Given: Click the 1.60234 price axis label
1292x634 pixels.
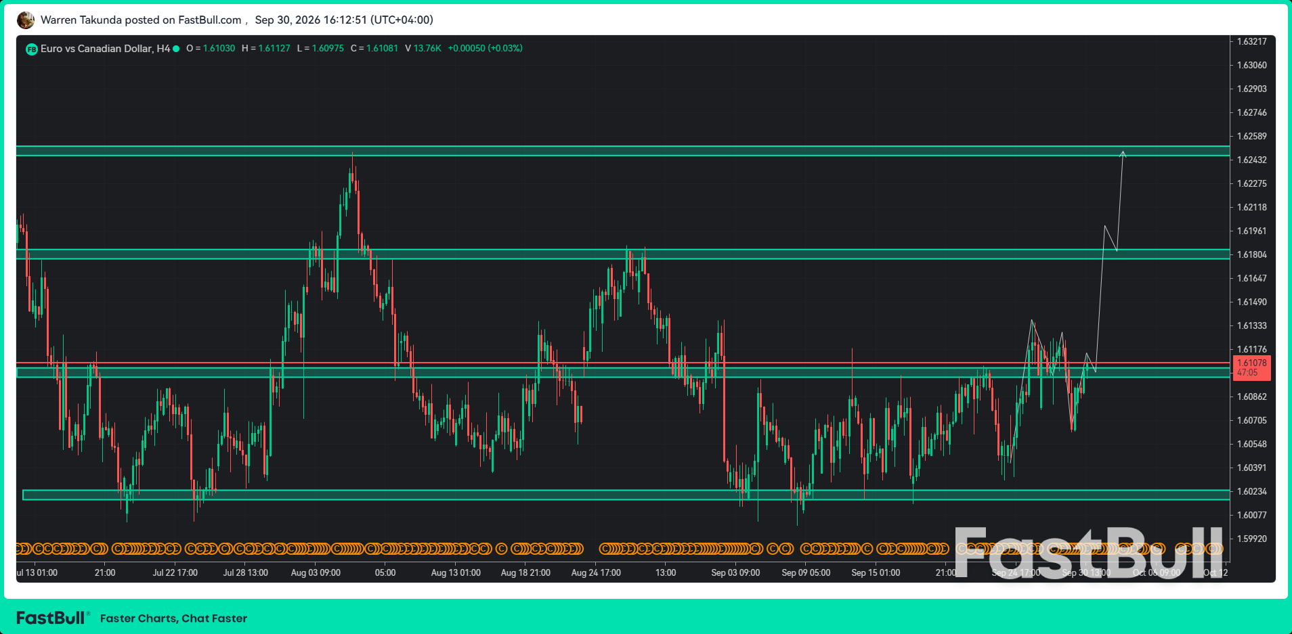Looking at the screenshot, I should coord(1251,491).
